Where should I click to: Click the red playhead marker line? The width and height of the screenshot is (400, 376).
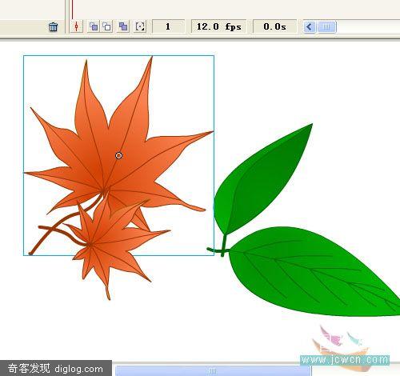pos(72,10)
